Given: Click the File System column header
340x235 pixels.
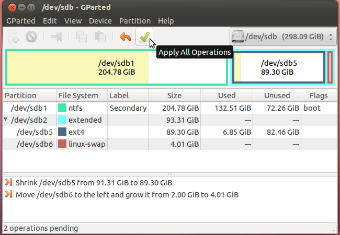Looking at the screenshot, I should [x=82, y=96].
